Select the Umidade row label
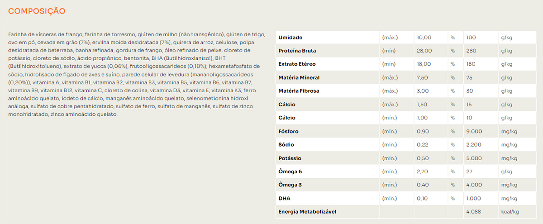The image size is (543, 224). 291,38
